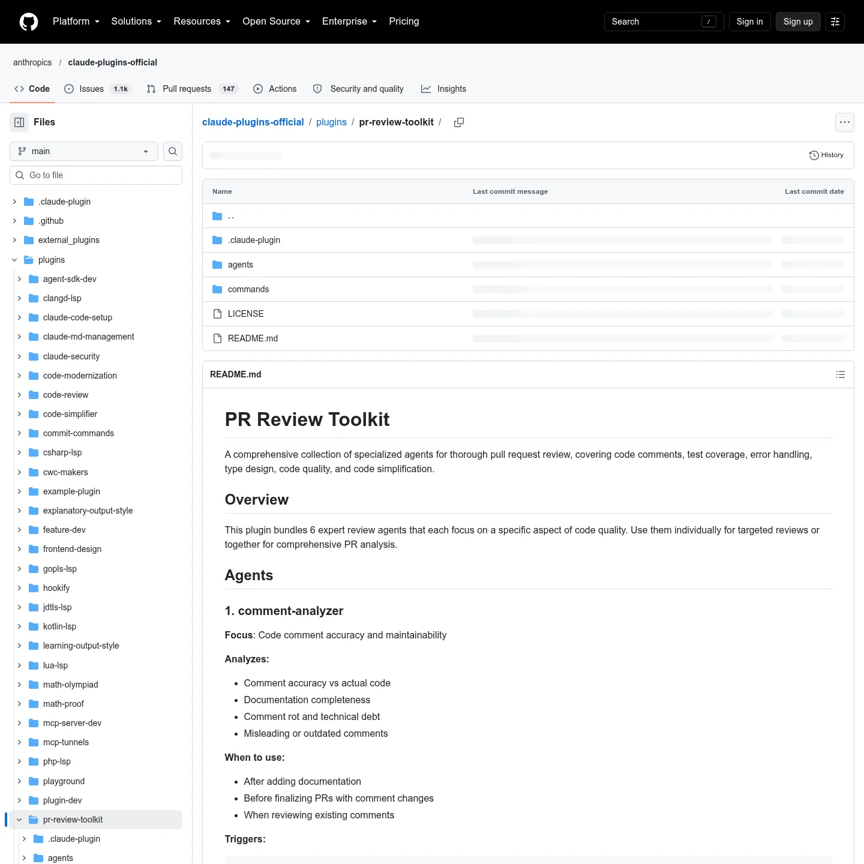
Task: Expand the Solutions menu
Action: (x=136, y=22)
